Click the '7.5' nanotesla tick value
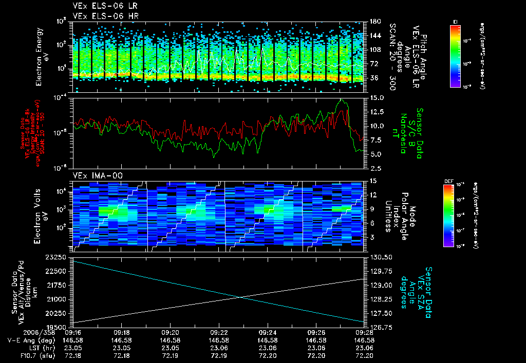The height and width of the screenshot is (363, 526). tap(375, 140)
